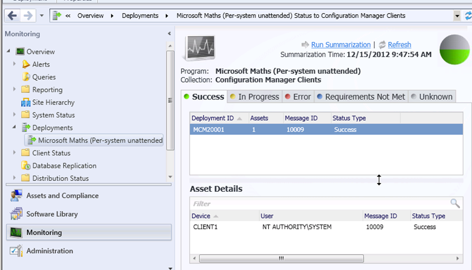Select Database Replication in the tree
Image resolution: width=472 pixels, height=270 pixels.
pos(64,166)
